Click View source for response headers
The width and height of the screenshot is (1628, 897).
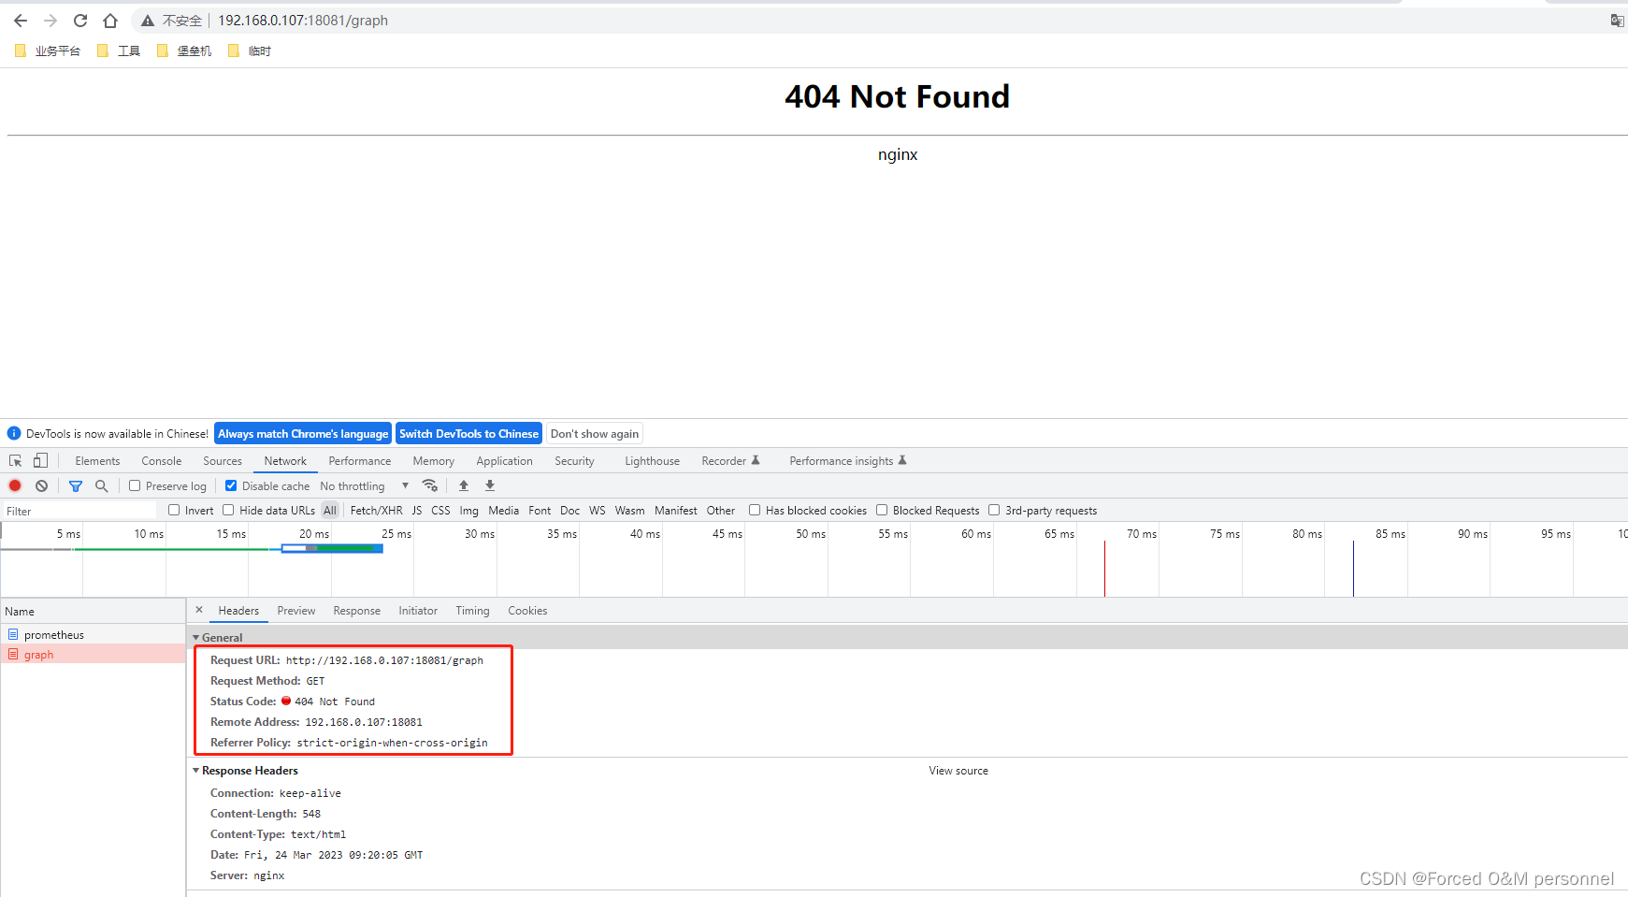(x=958, y=771)
